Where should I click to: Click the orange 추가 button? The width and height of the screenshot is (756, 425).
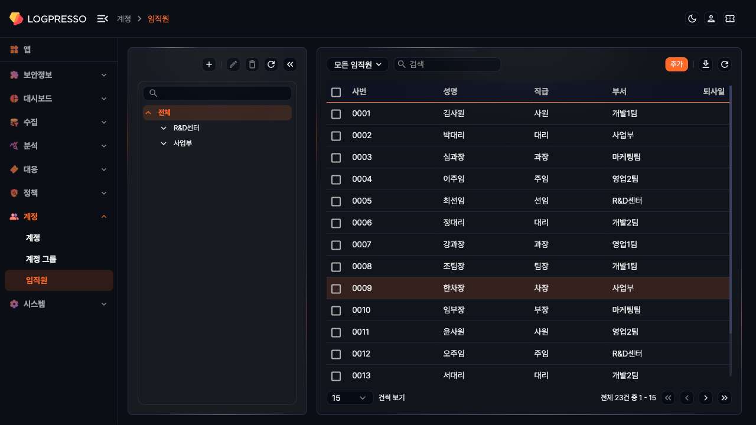click(676, 64)
